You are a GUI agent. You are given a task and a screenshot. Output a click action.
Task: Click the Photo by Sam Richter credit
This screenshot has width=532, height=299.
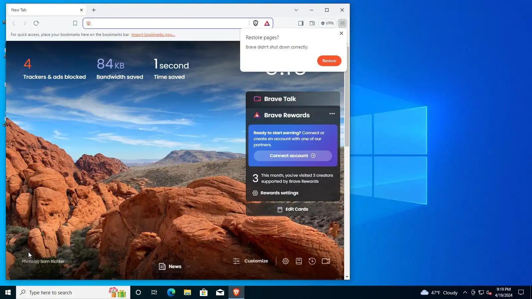(x=43, y=261)
